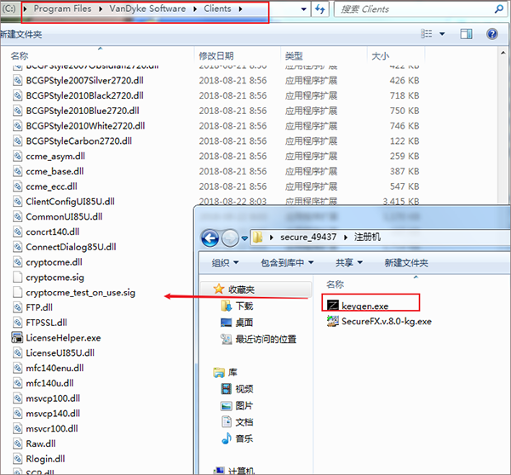This screenshot has height=475, width=511.
Task: Select mfc140enu.dll file icon
Action: click(17, 368)
